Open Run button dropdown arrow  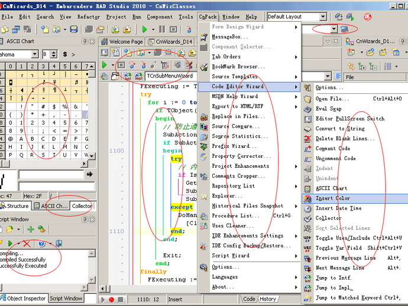153,30
